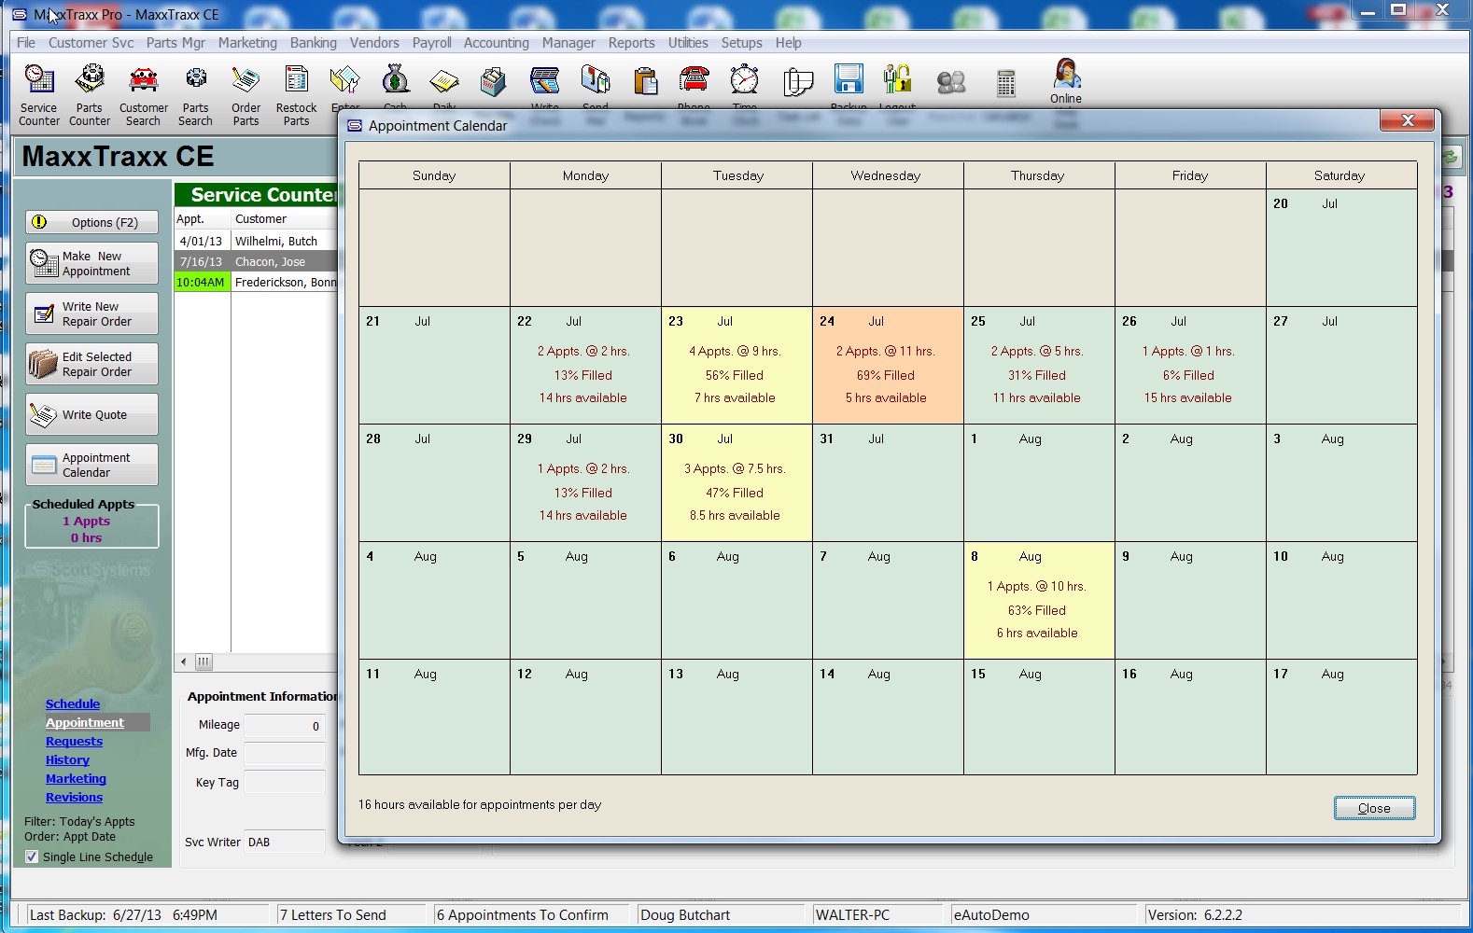Open the Requests link in the sidebar
Viewport: 1473px width, 933px height.
pos(75,742)
